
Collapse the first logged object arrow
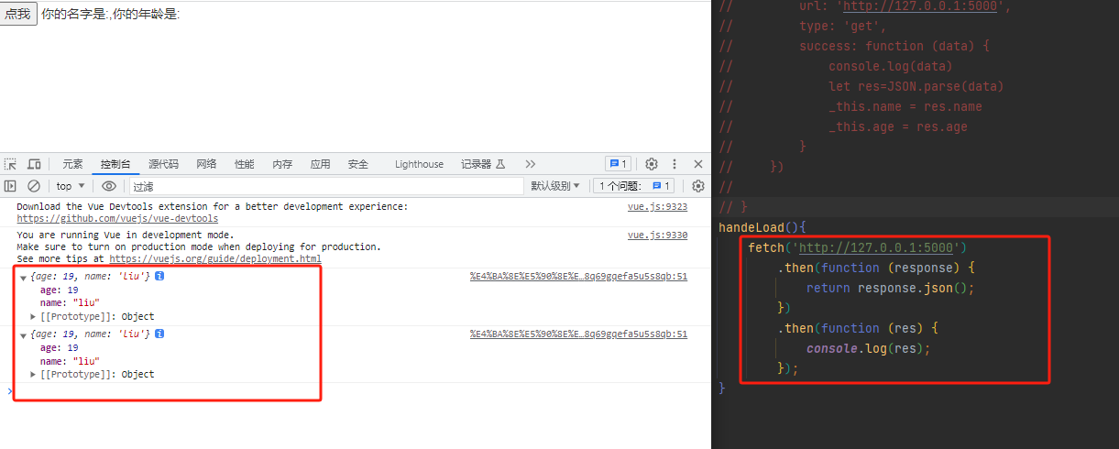23,278
